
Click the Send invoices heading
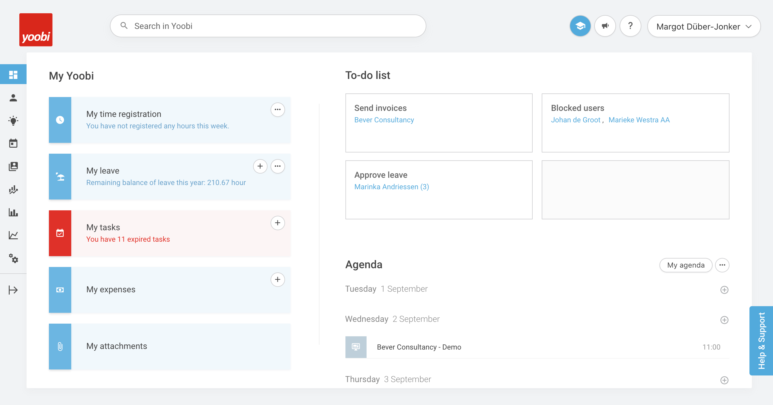[380, 108]
